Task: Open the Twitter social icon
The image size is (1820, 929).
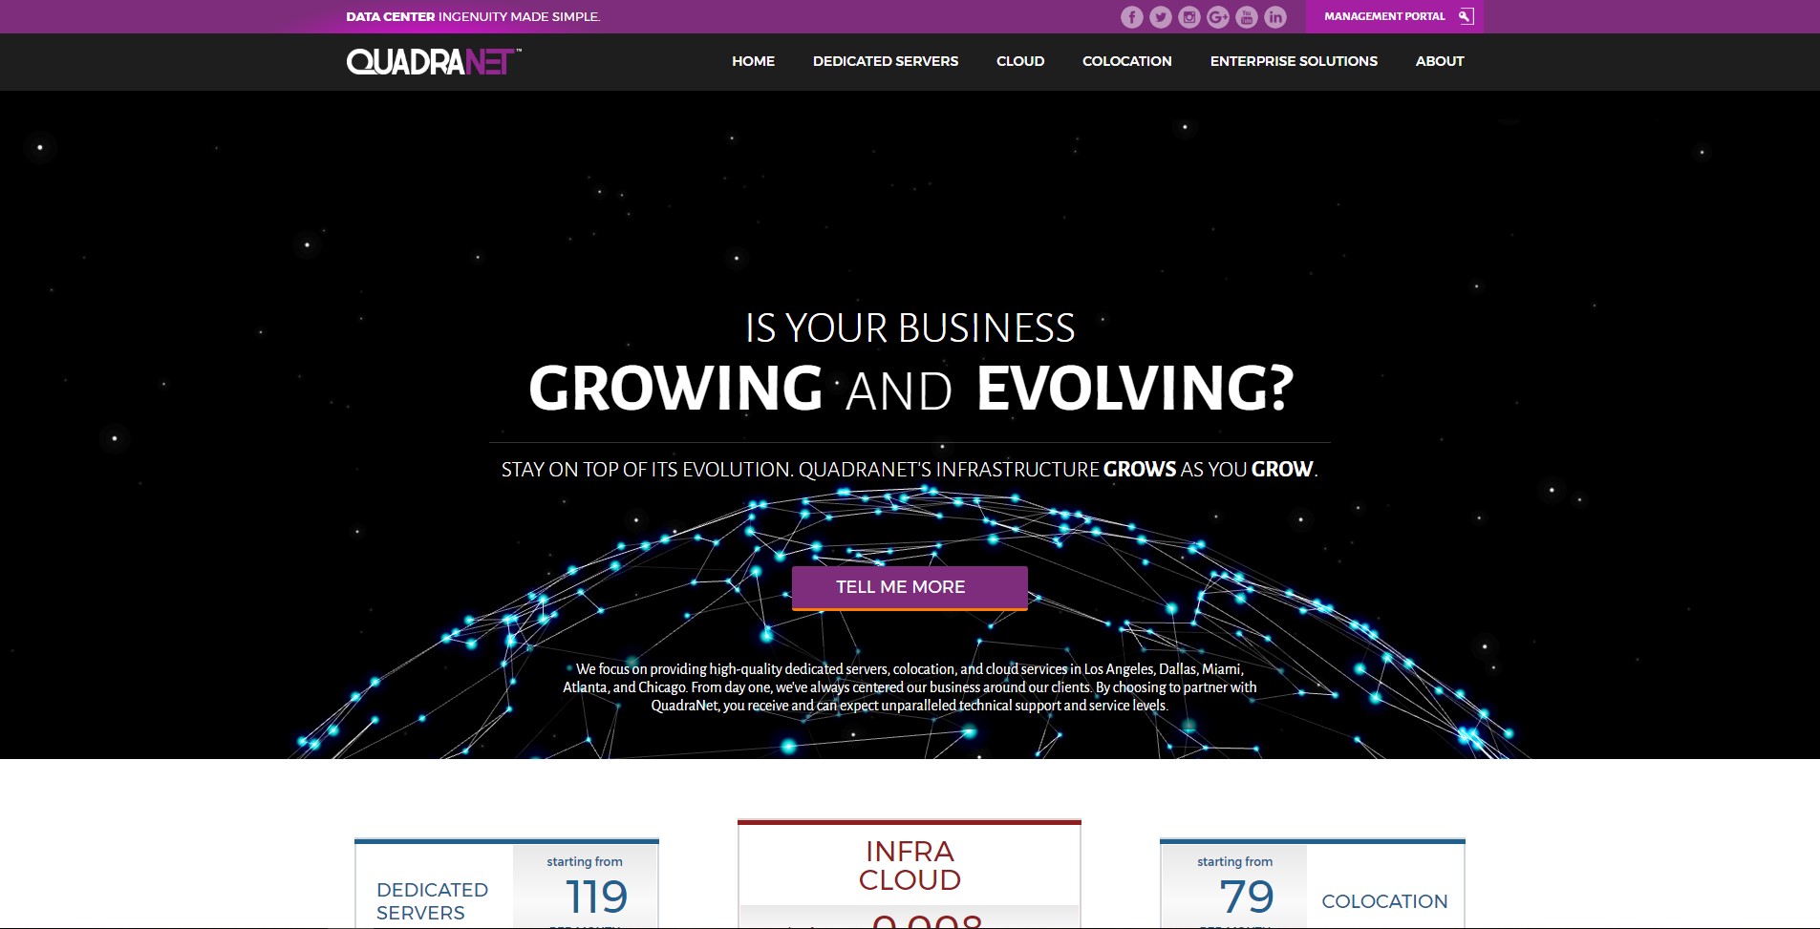Action: (1161, 17)
